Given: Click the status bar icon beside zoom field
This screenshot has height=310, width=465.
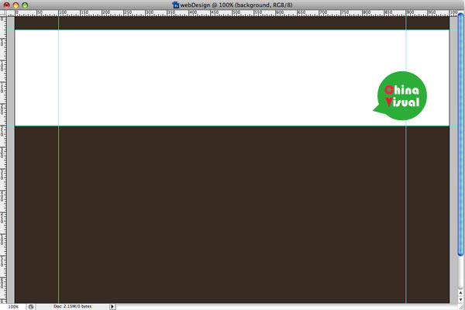Looking at the screenshot, I should tap(31, 306).
